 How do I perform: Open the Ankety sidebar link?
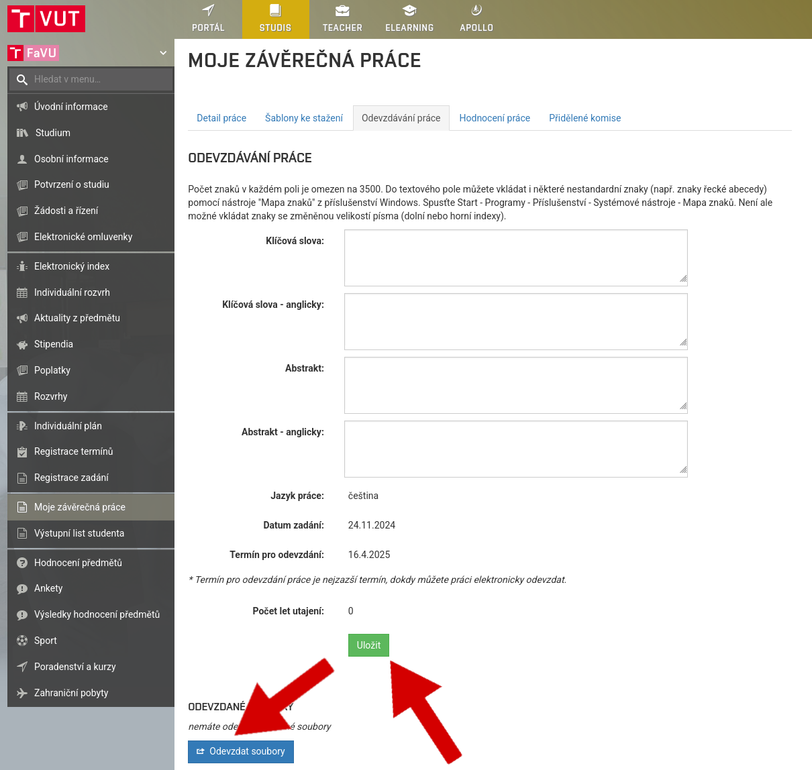pyautogui.click(x=91, y=588)
